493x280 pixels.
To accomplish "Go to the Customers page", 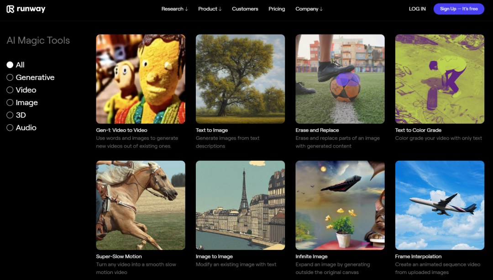I will point(245,9).
